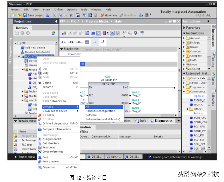Click the Devices & Networks icon
This screenshot has height=182, width=224.
(22, 52)
